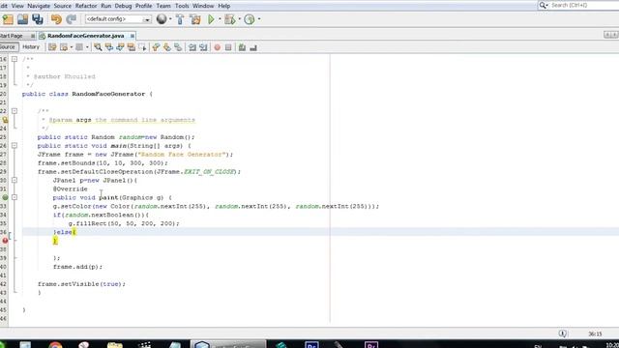Switch editor to History view
The image size is (619, 348).
pyautogui.click(x=31, y=47)
